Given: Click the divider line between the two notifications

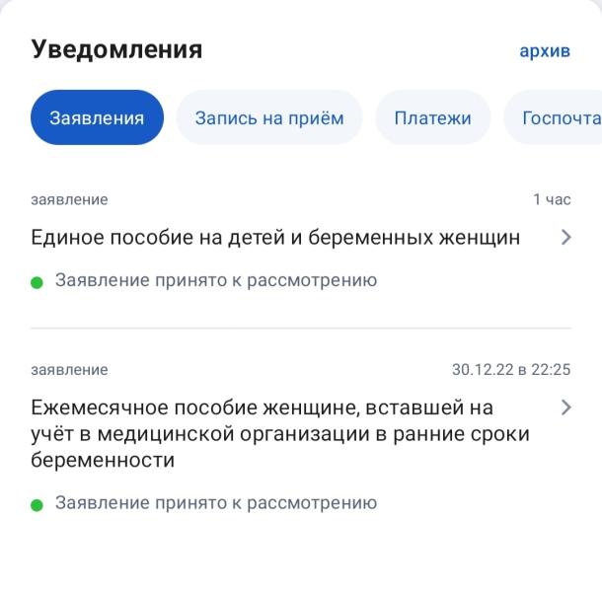Looking at the screenshot, I should pyautogui.click(x=301, y=328).
